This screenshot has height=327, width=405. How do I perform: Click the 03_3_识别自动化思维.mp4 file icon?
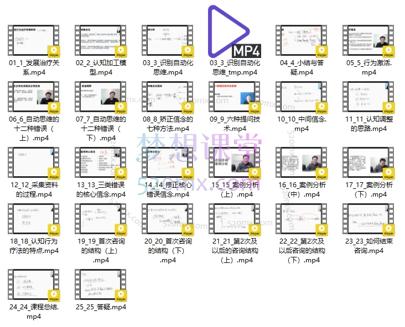coord(168,42)
